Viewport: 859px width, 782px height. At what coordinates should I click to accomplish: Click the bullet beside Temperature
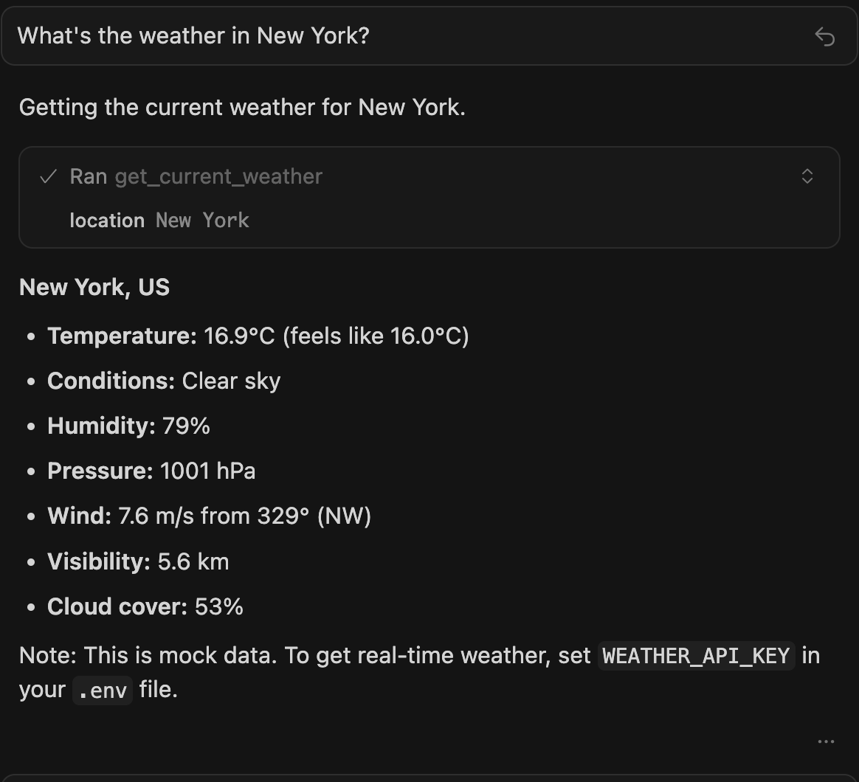(x=30, y=337)
